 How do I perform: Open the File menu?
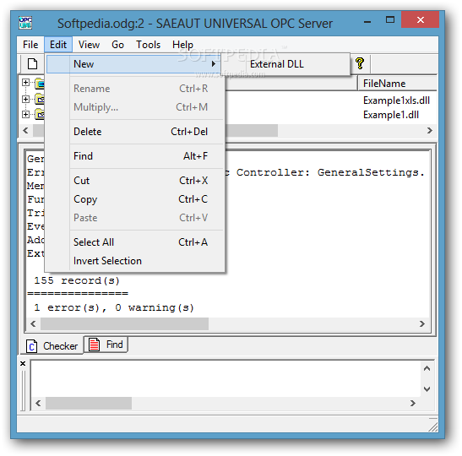click(30, 45)
